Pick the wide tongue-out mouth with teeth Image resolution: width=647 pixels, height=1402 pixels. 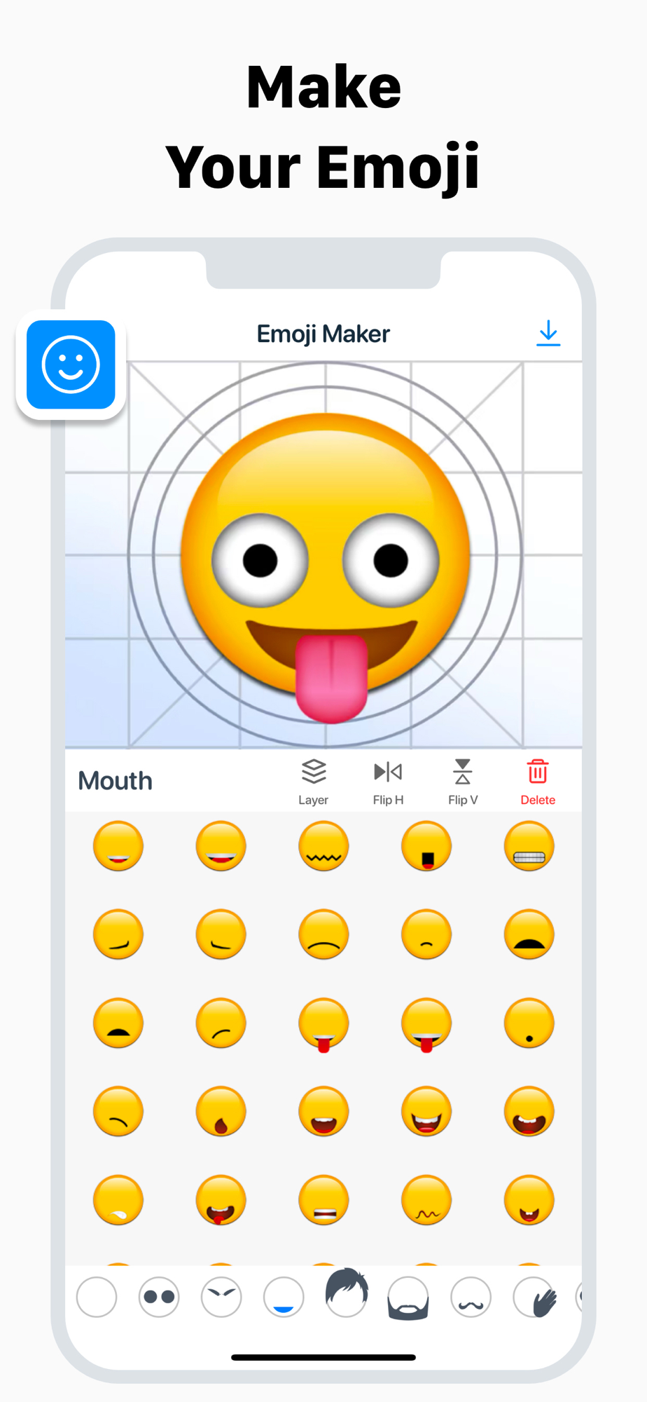click(426, 1024)
